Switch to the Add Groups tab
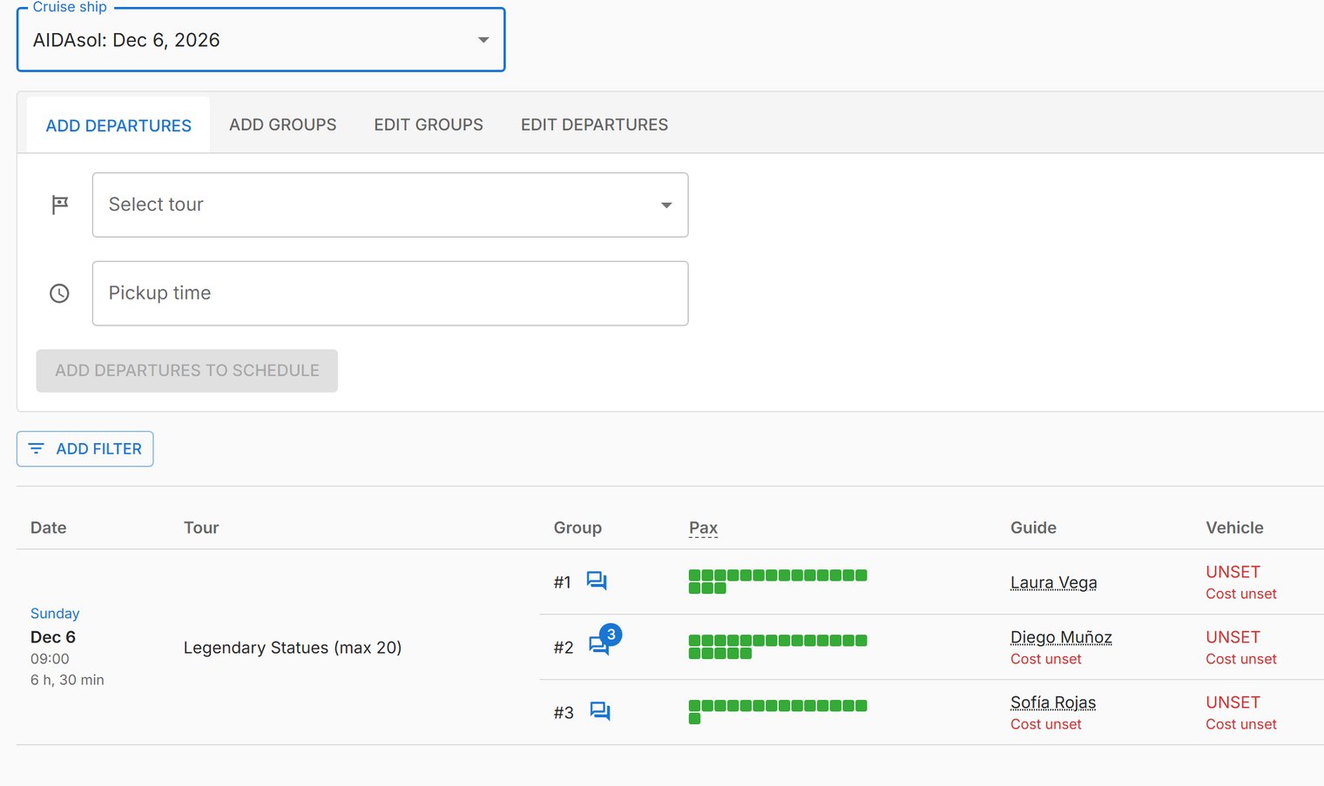This screenshot has height=786, width=1324. click(x=282, y=124)
